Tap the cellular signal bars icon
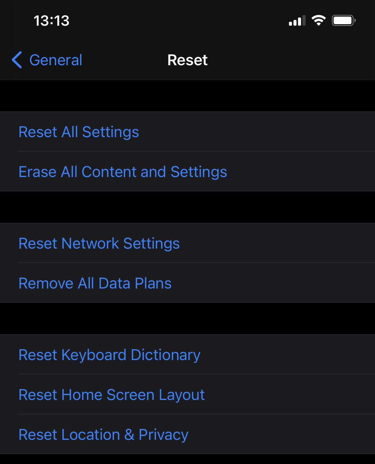The height and width of the screenshot is (464, 375). click(x=297, y=21)
